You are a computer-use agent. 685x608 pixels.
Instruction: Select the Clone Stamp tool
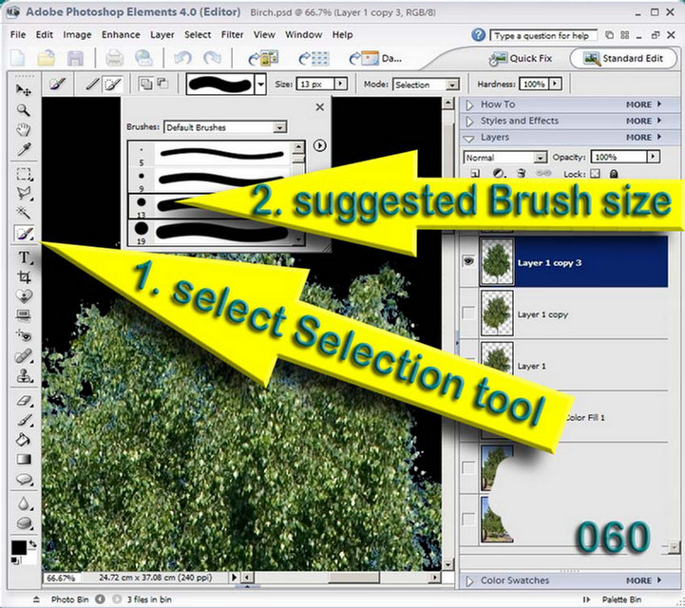(24, 375)
